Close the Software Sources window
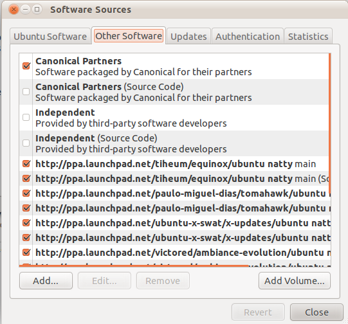348x324 pixels. tap(14, 10)
